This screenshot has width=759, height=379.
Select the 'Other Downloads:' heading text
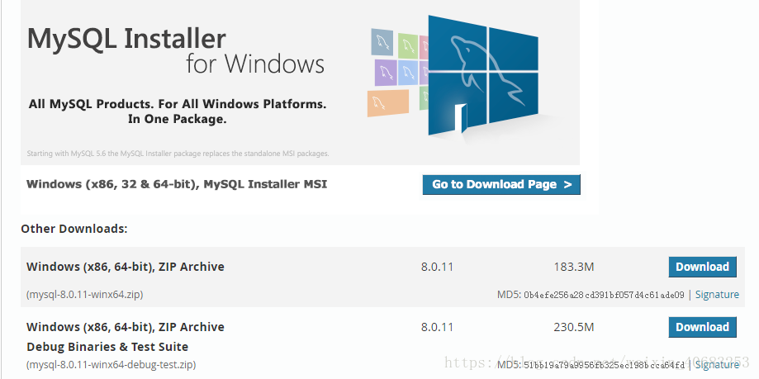[74, 229]
